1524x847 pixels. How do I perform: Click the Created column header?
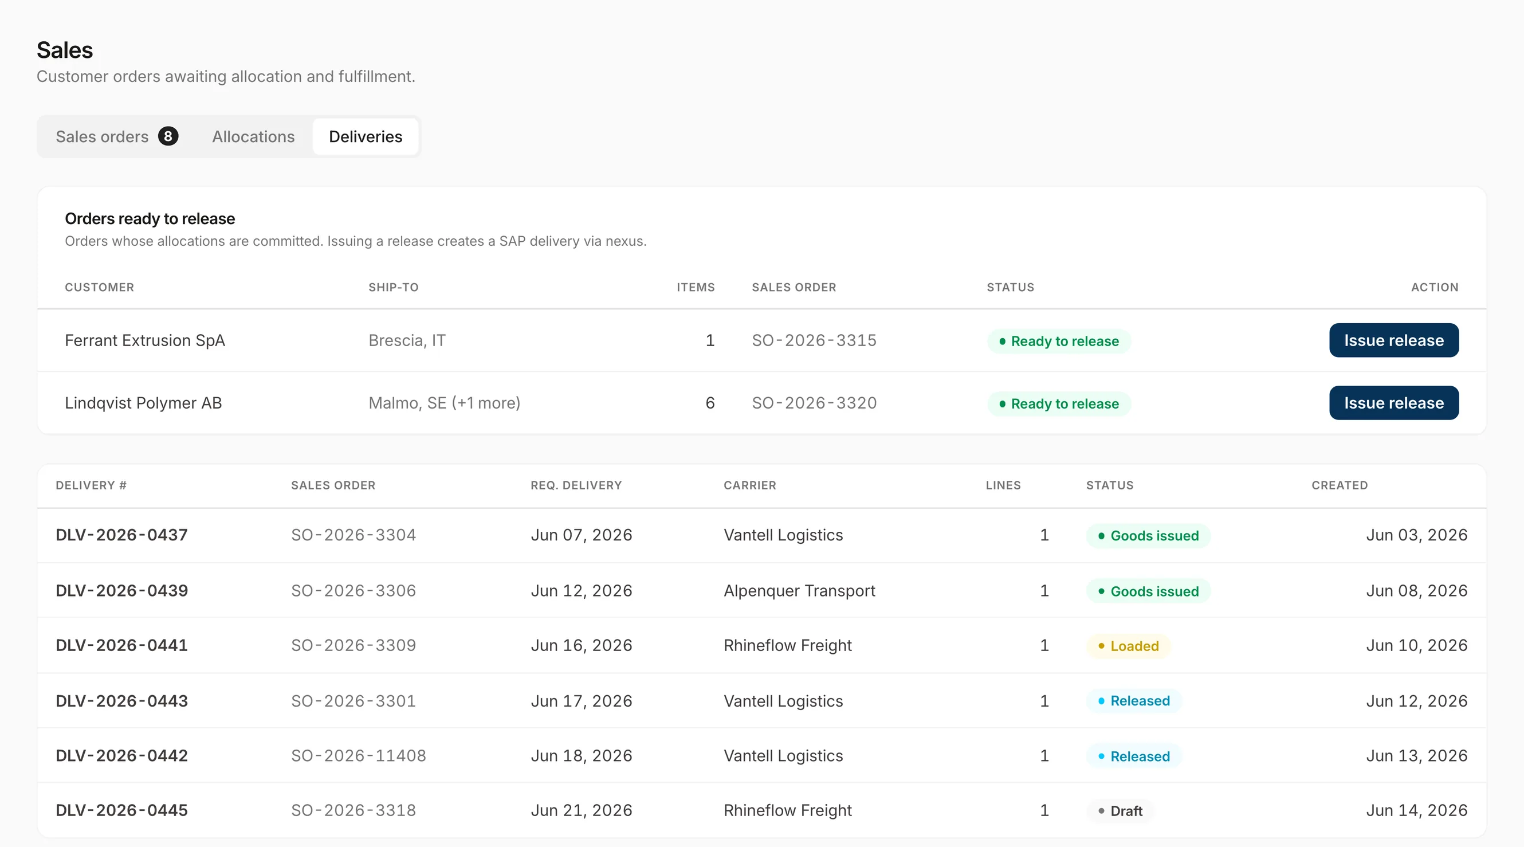coord(1340,485)
